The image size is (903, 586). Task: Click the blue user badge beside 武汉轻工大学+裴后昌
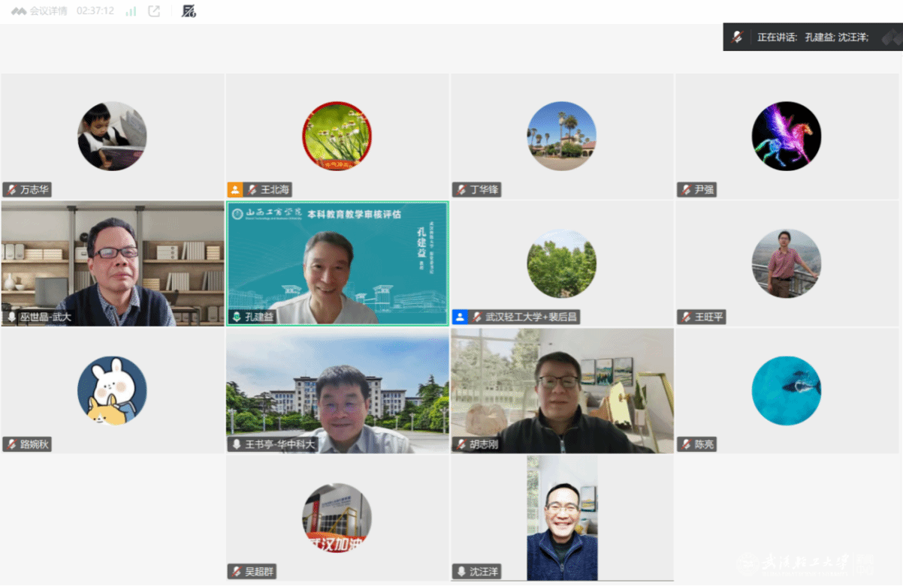tap(460, 317)
